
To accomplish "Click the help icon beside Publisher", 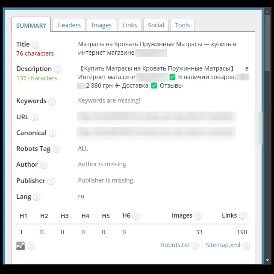I will [51, 181].
